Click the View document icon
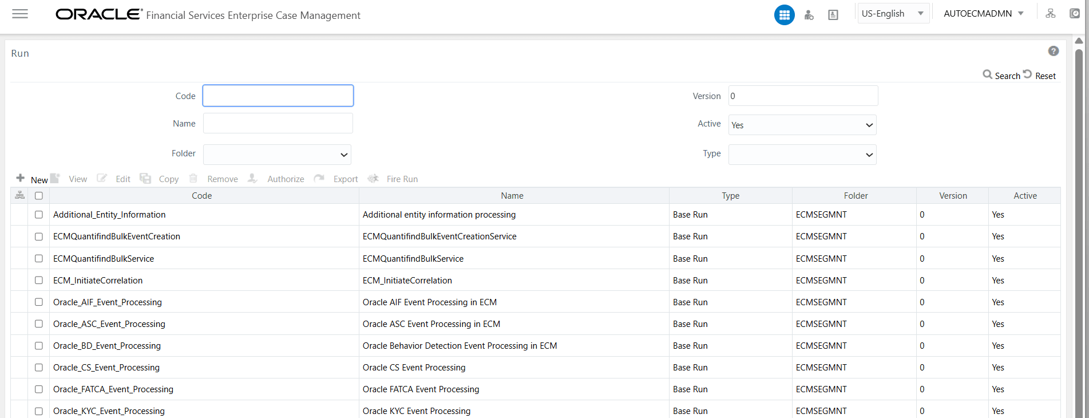Viewport: 1089px width, 418px height. 55,178
